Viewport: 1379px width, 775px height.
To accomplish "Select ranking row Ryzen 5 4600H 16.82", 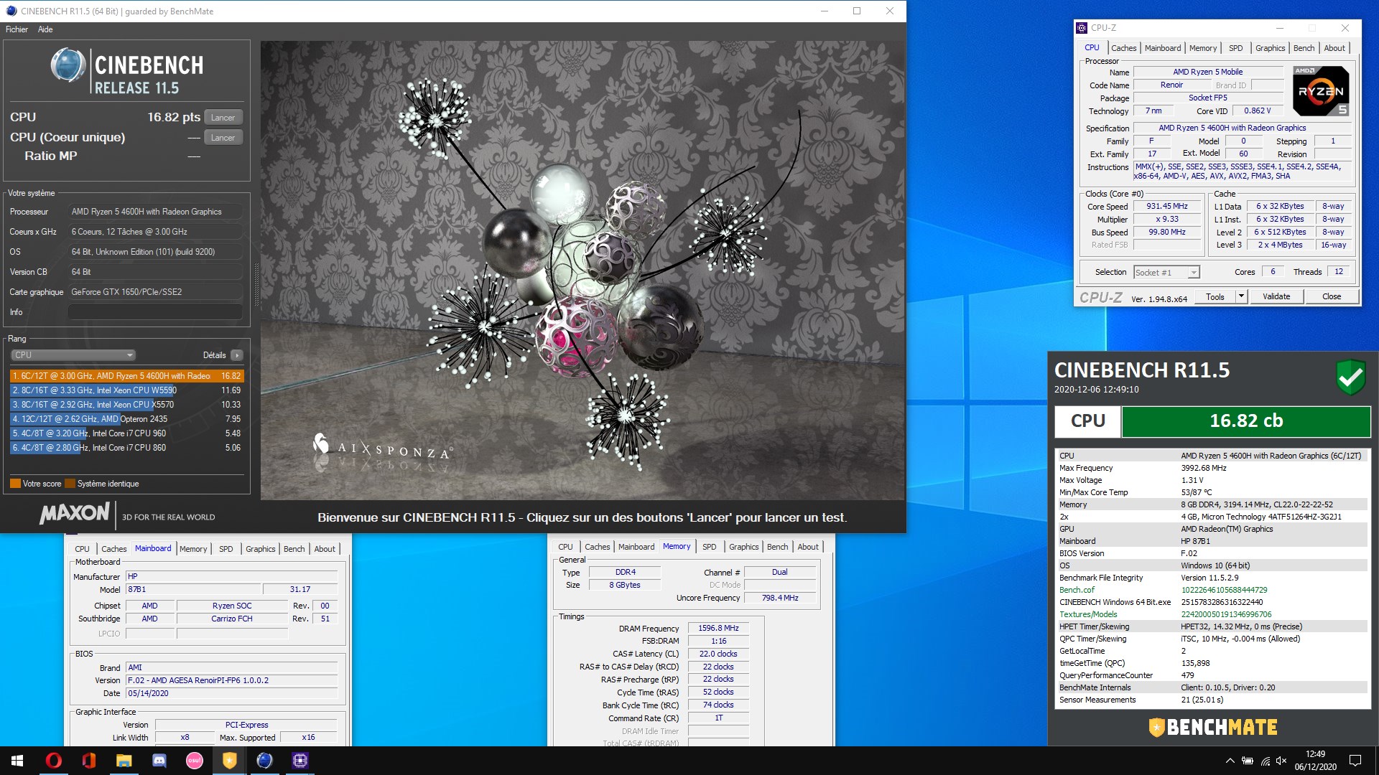I will point(126,376).
